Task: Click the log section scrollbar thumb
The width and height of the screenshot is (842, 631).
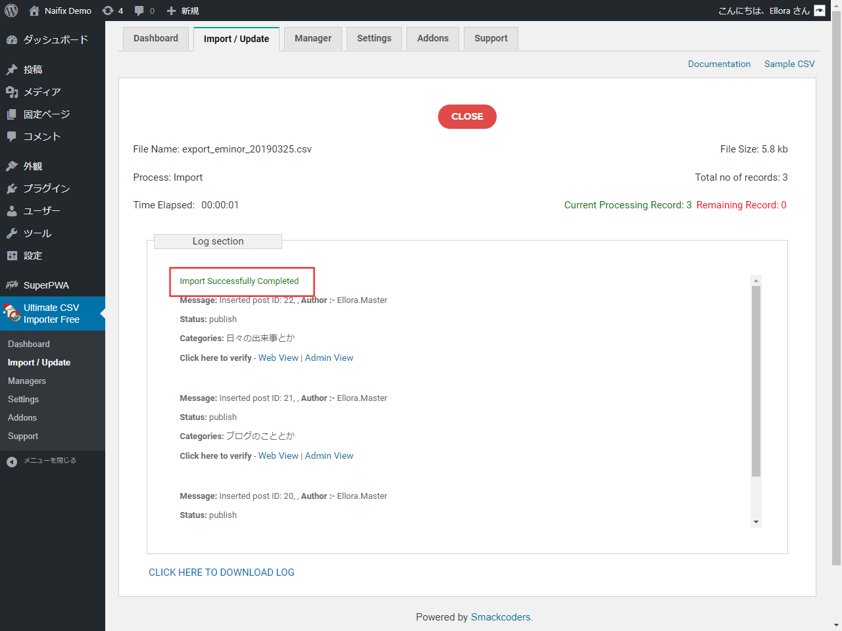Action: click(756, 381)
